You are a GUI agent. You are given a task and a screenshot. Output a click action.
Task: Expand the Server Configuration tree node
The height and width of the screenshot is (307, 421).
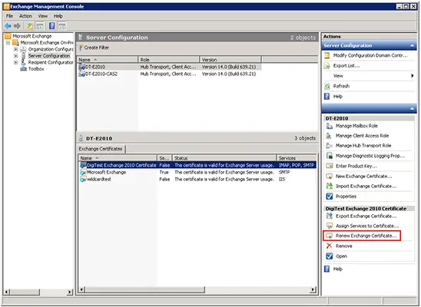pos(16,56)
